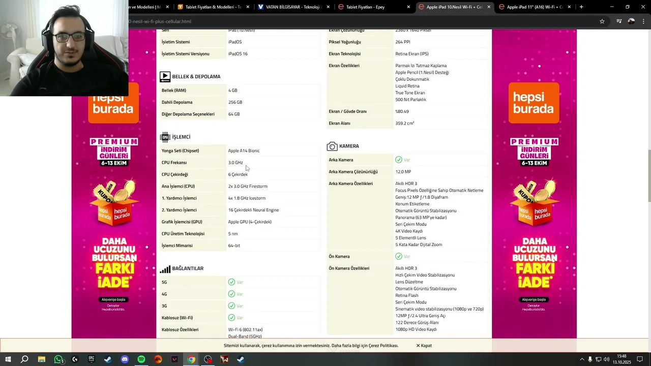
Task: Open the EA app taskbar icon
Action: [x=158, y=359]
